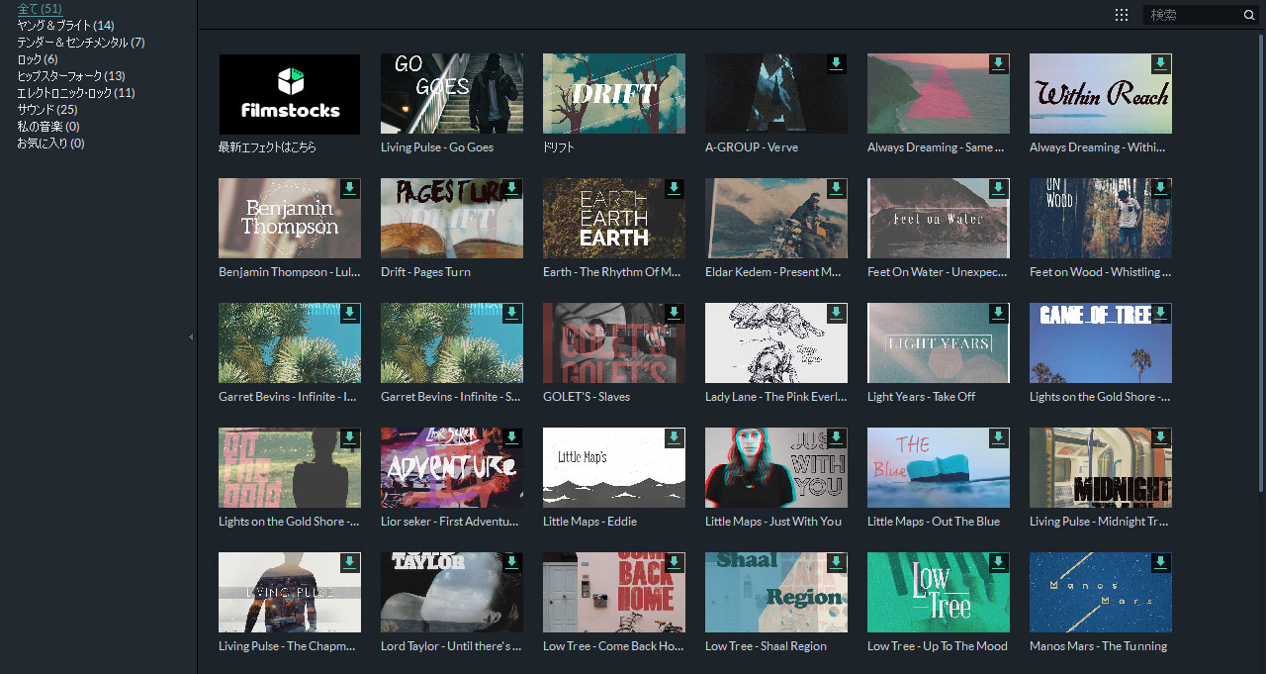The image size is (1266, 674).
Task: Download Low Tree - Shaal Region track
Action: pos(837,562)
